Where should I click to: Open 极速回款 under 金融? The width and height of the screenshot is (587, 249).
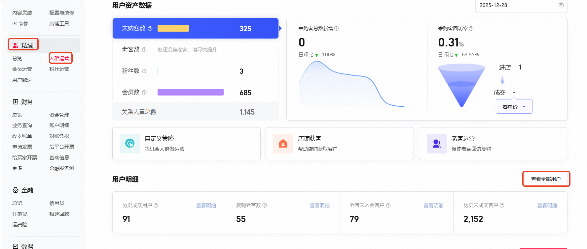[59, 214]
